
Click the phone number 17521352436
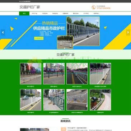tap(103, 8)
